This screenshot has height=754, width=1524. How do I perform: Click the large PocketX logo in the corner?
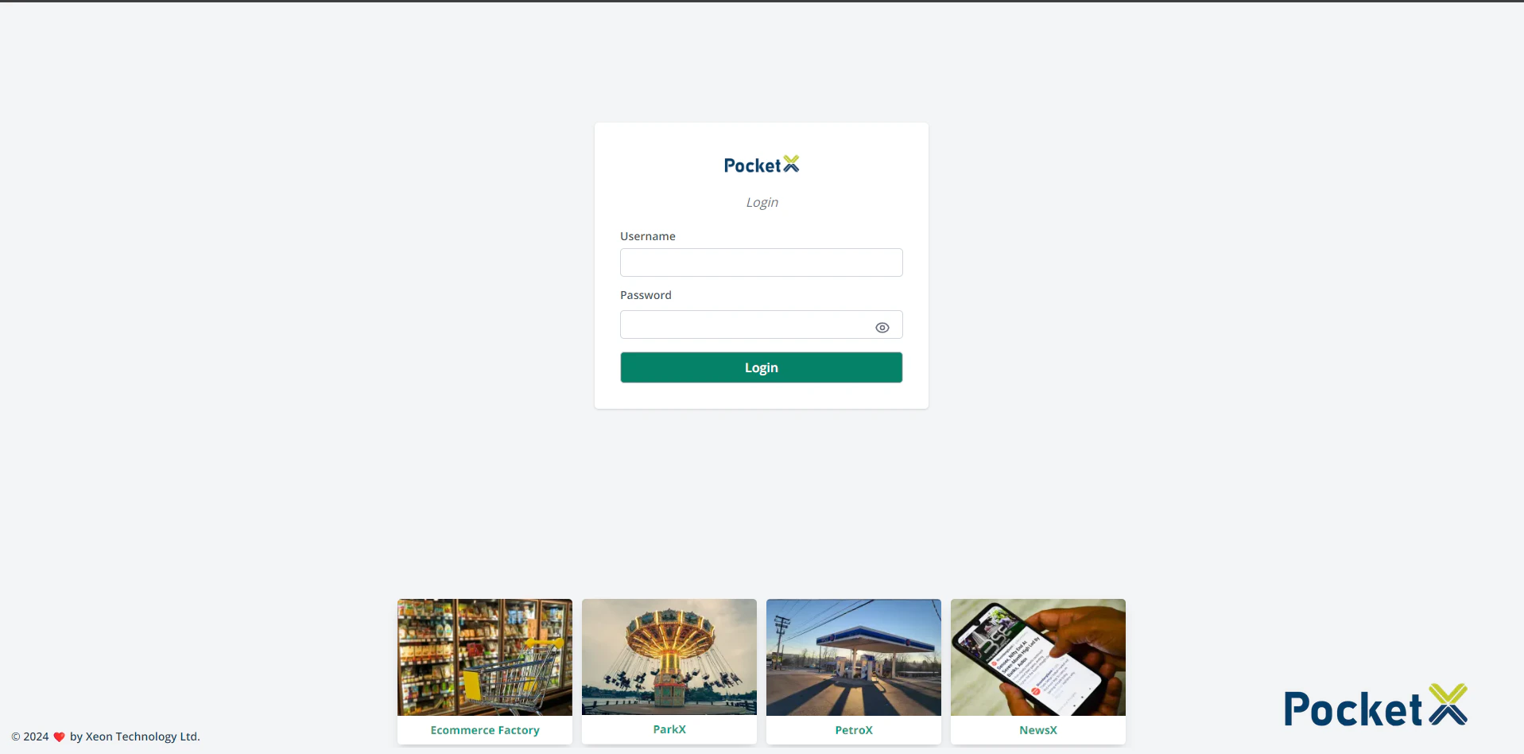click(1375, 706)
